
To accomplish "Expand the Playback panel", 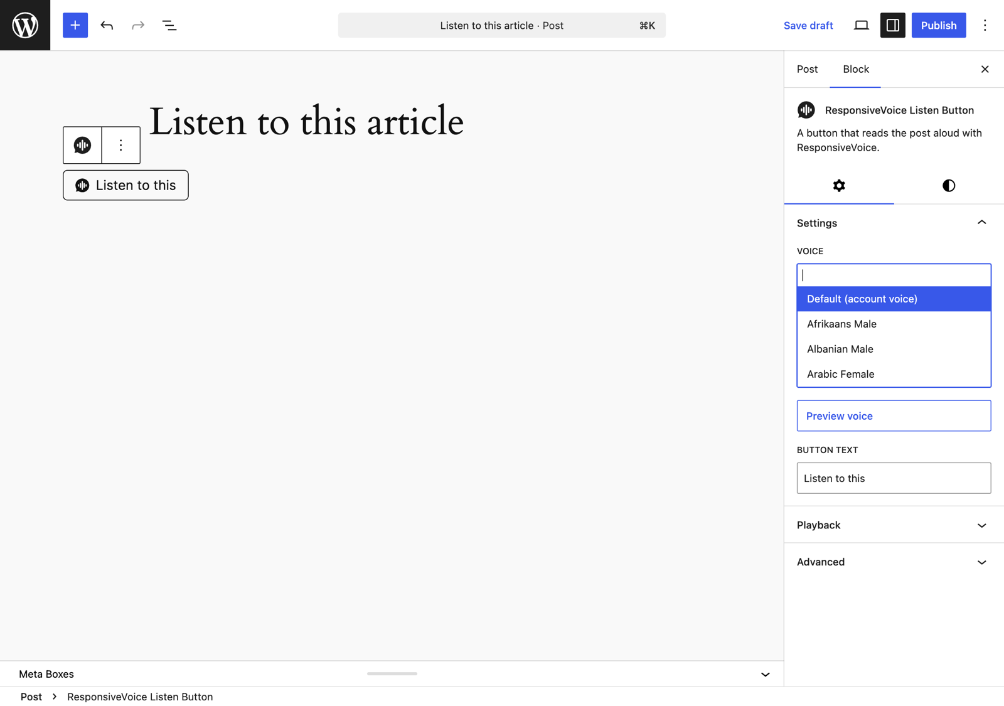I will (894, 525).
